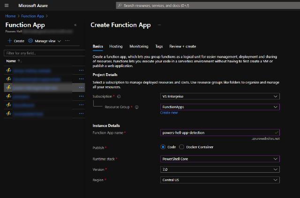
Task: Open ellipsis menu for fifth function app row
Action: tap(81, 105)
